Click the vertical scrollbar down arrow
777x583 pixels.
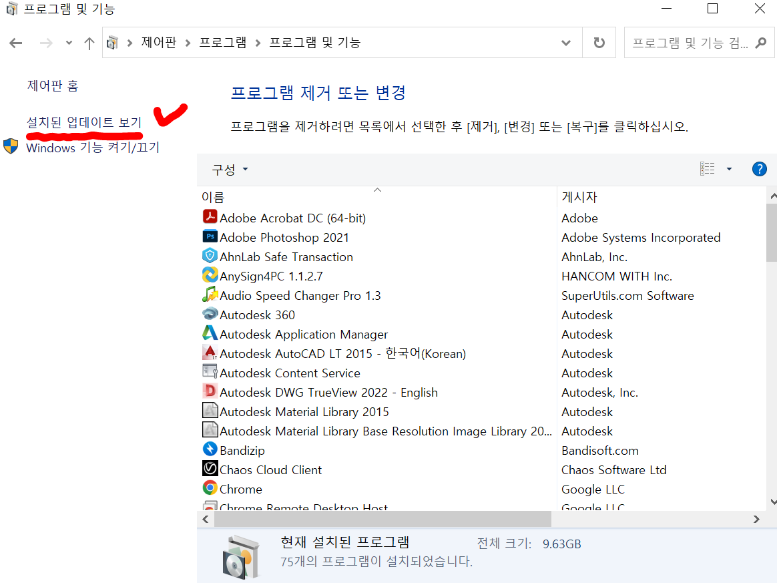[x=772, y=502]
